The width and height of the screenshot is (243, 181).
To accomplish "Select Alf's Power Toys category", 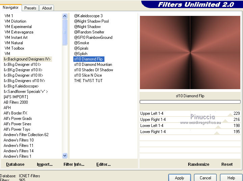I will pyautogui.click(x=17, y=129).
